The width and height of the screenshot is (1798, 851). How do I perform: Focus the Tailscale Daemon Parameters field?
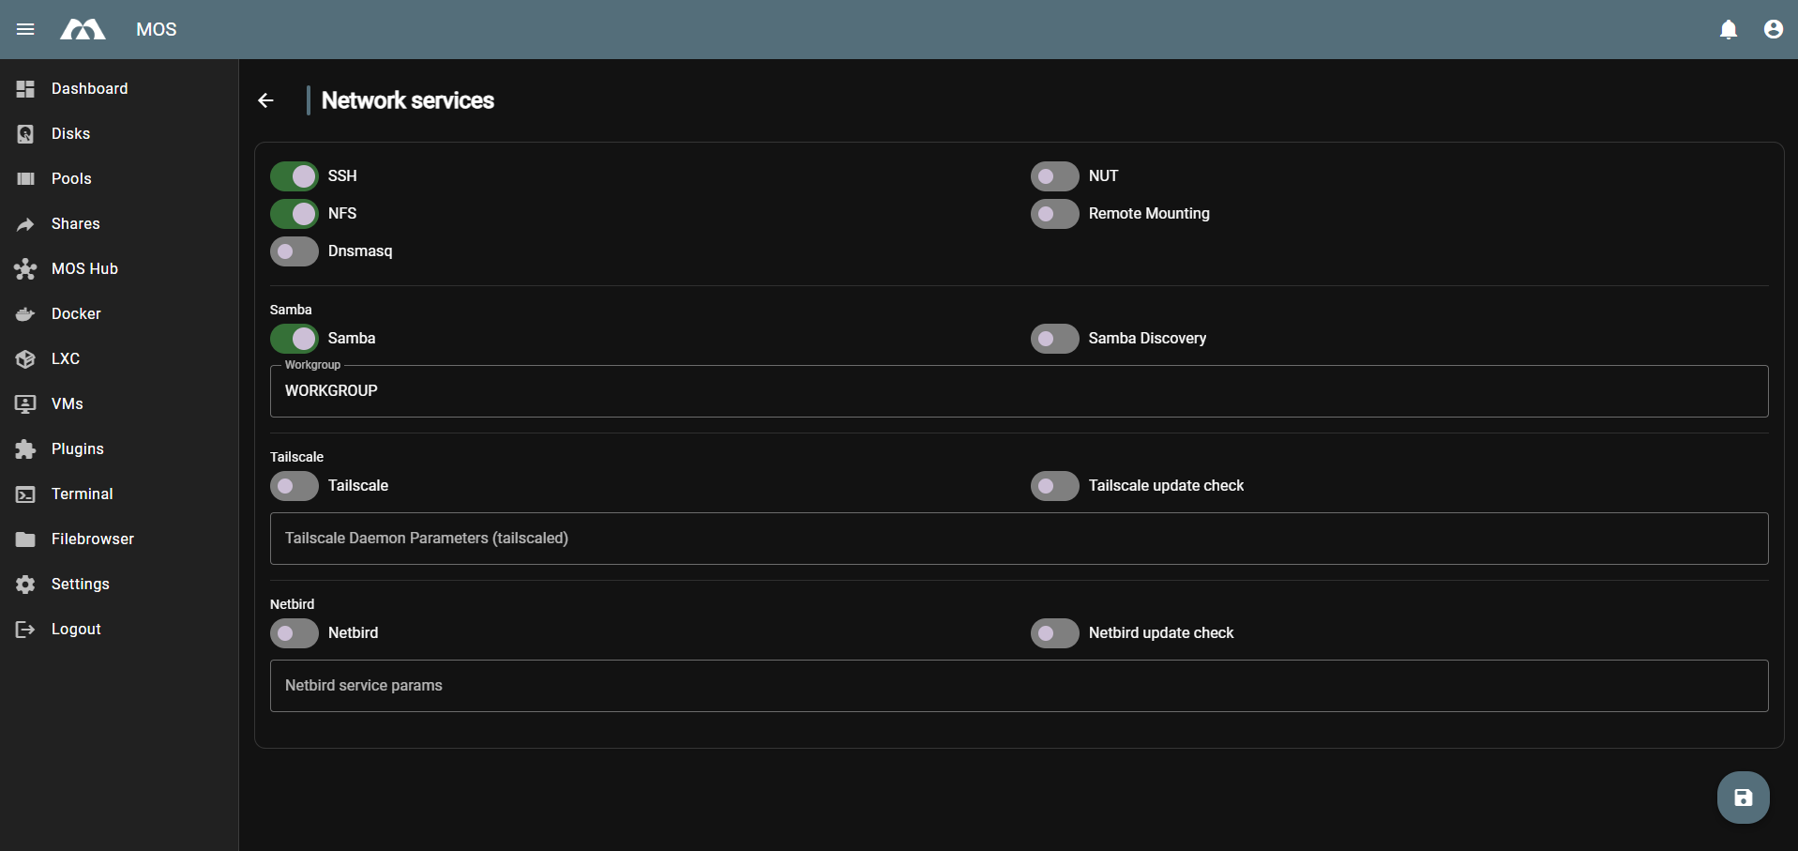(x=1019, y=539)
